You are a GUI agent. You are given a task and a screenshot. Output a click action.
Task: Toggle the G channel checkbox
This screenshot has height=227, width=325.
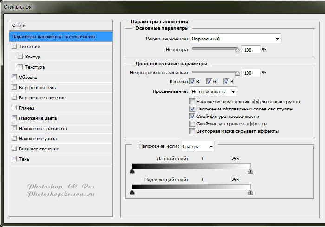(209, 82)
